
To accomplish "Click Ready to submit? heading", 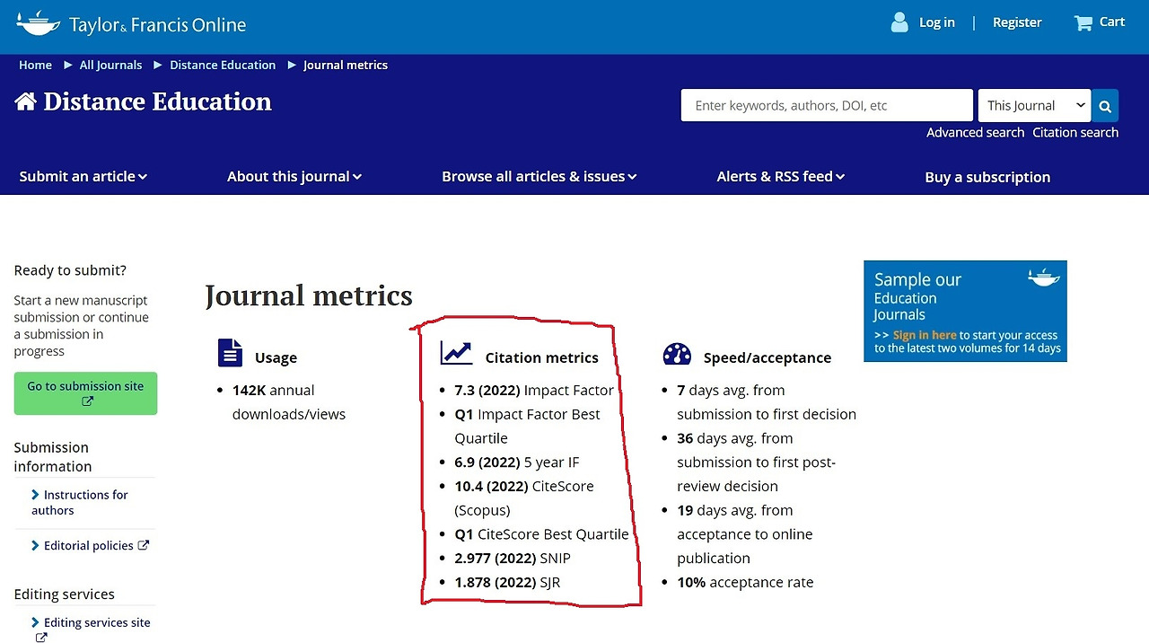I will click(x=70, y=270).
